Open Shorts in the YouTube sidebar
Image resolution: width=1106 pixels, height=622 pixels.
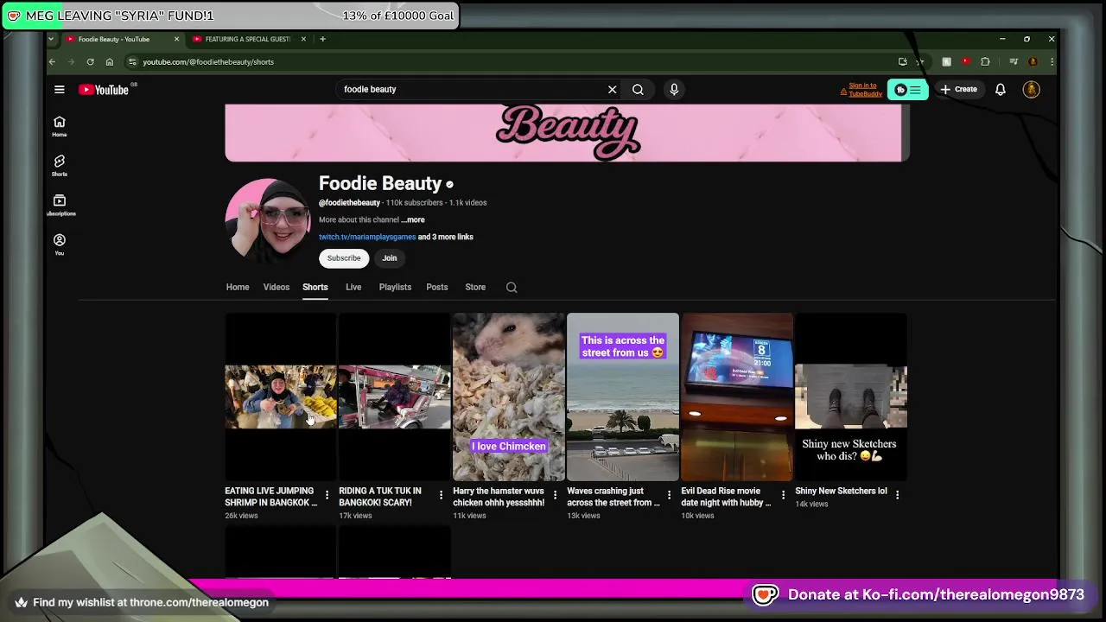(x=59, y=166)
